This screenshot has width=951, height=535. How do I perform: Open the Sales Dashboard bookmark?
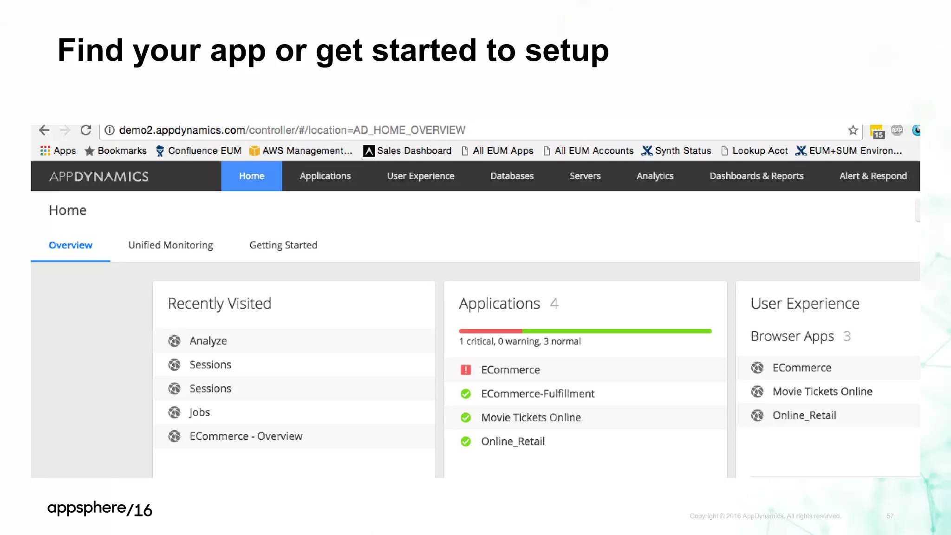click(407, 150)
